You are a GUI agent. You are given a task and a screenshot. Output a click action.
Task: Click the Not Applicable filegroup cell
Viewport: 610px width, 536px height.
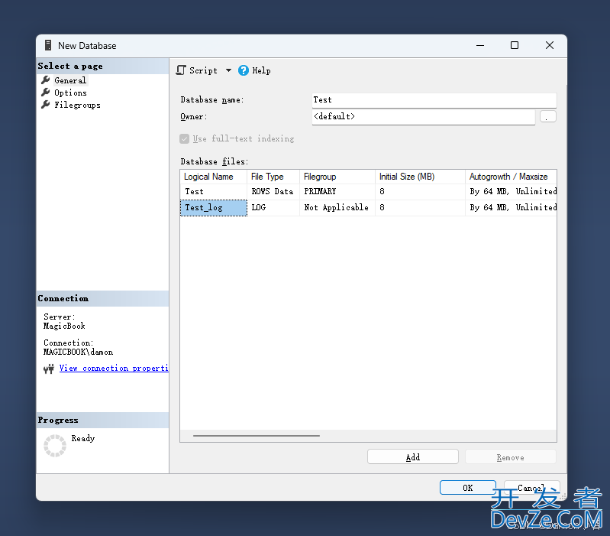point(337,208)
